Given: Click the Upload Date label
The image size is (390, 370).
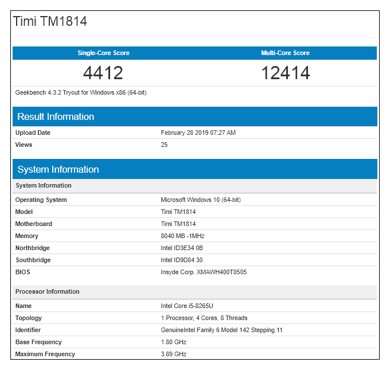Looking at the screenshot, I should [33, 133].
